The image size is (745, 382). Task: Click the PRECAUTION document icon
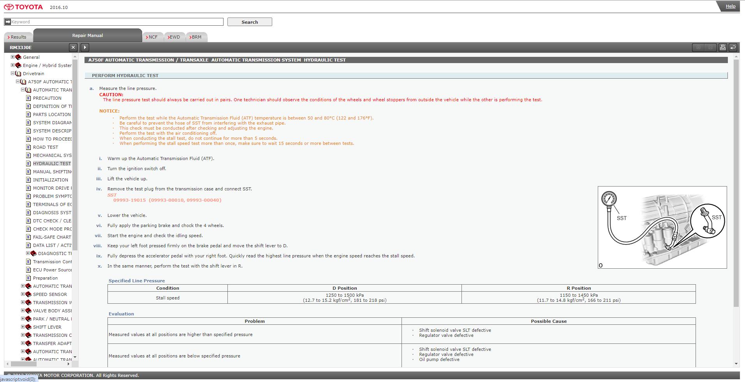[x=28, y=98]
